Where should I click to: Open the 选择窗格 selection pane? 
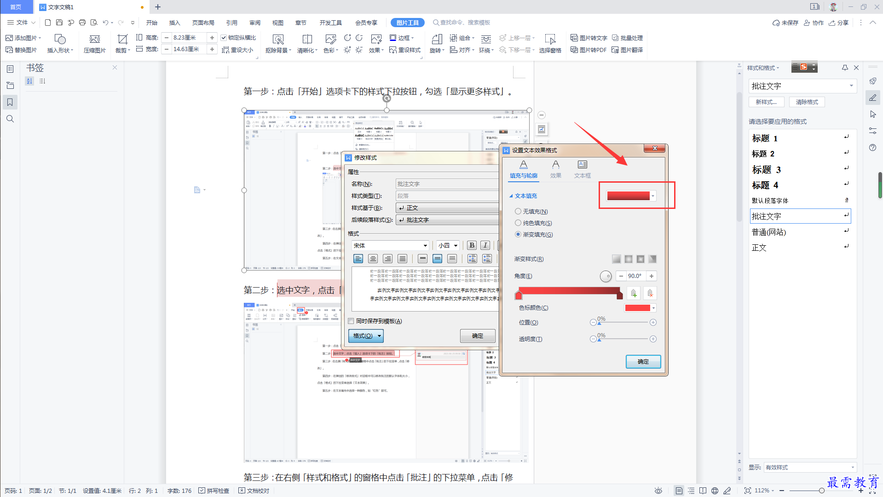550,44
